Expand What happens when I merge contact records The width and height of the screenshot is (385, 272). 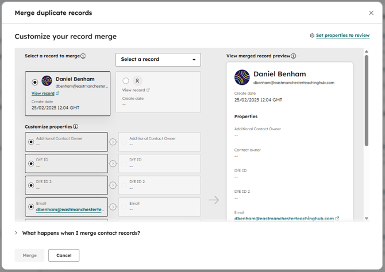pos(16,233)
